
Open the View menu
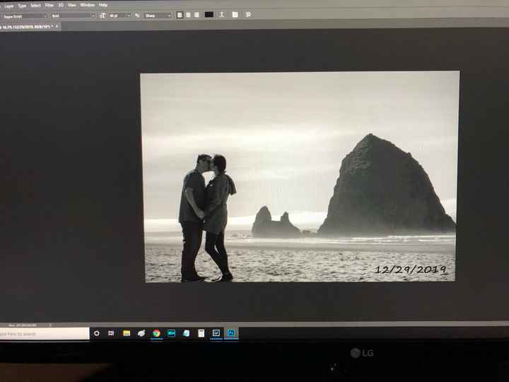click(71, 5)
